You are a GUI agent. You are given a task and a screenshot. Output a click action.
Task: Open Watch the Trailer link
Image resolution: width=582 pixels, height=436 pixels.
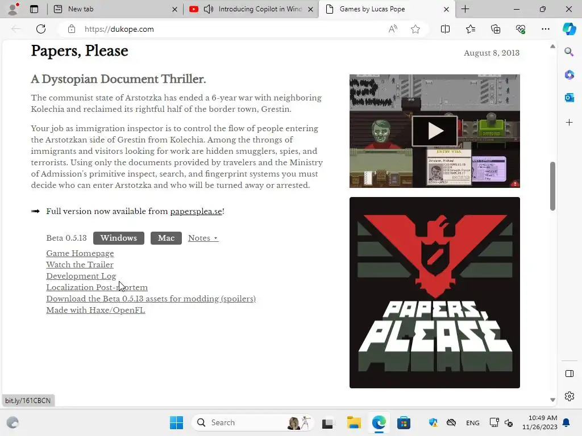click(80, 265)
